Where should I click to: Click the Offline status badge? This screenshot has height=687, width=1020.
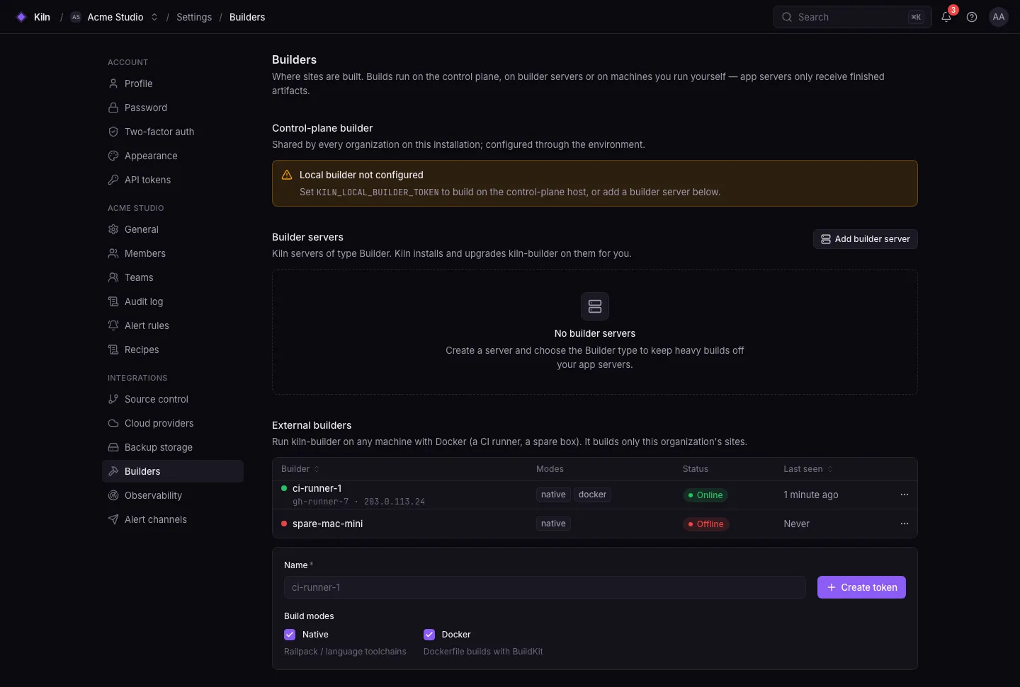pyautogui.click(x=705, y=524)
